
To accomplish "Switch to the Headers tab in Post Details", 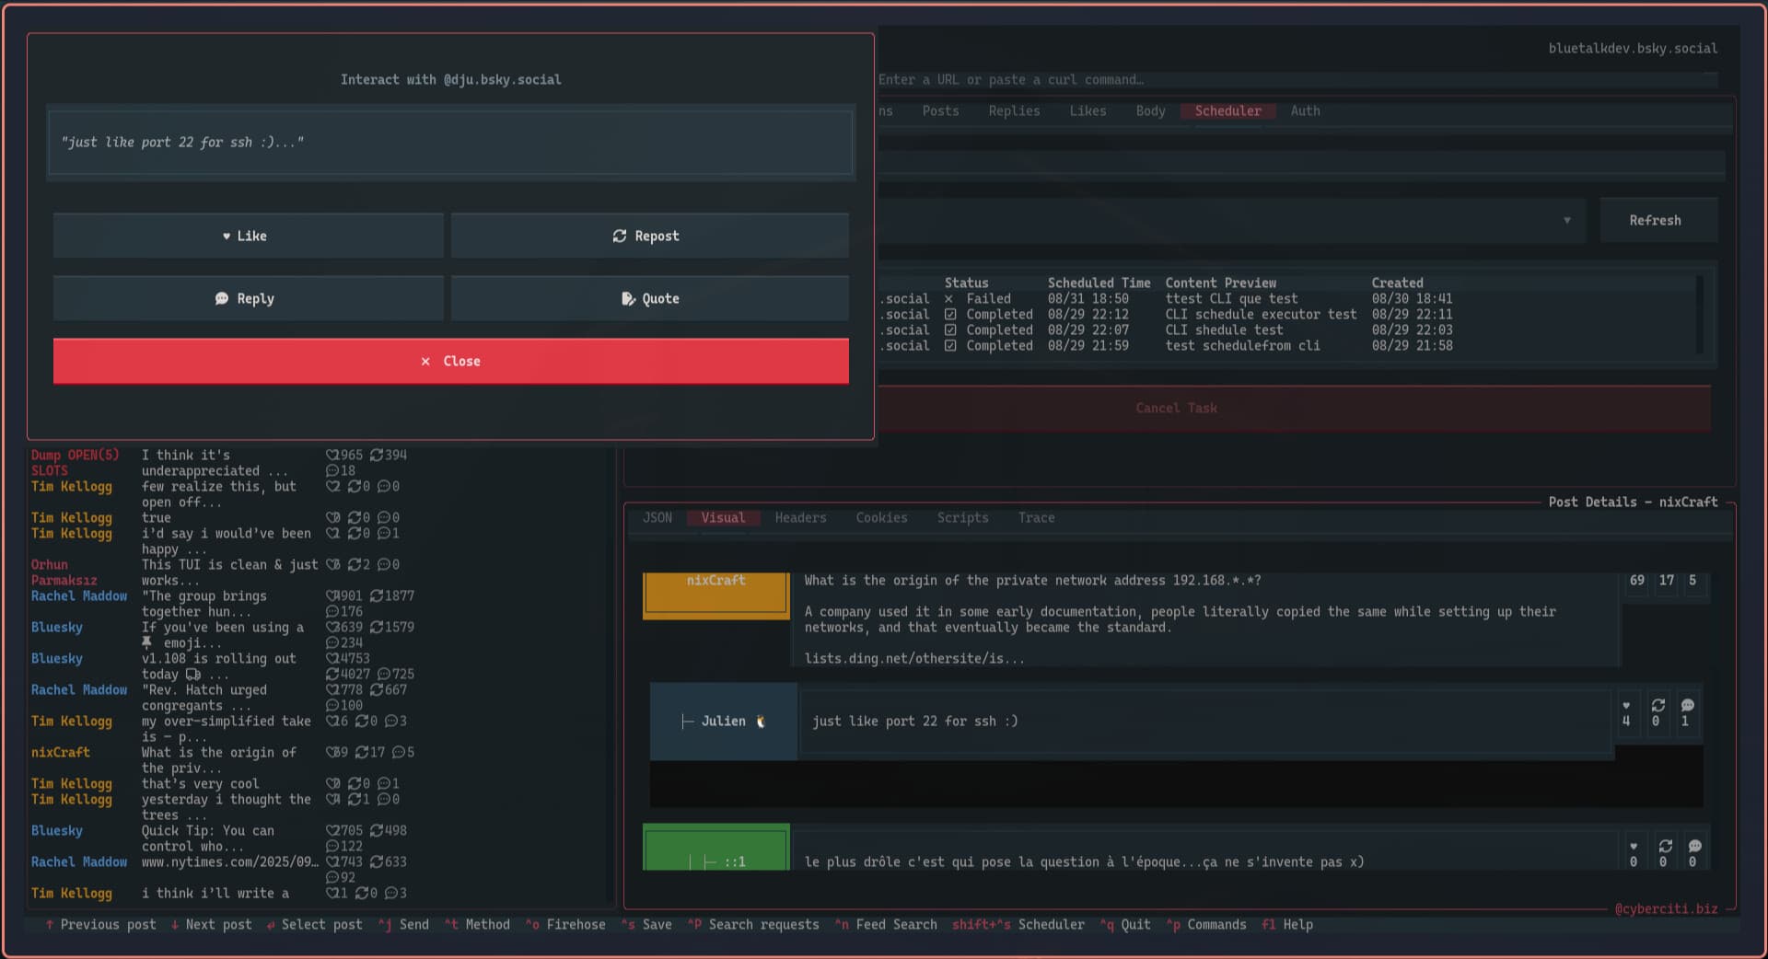I will 799,517.
